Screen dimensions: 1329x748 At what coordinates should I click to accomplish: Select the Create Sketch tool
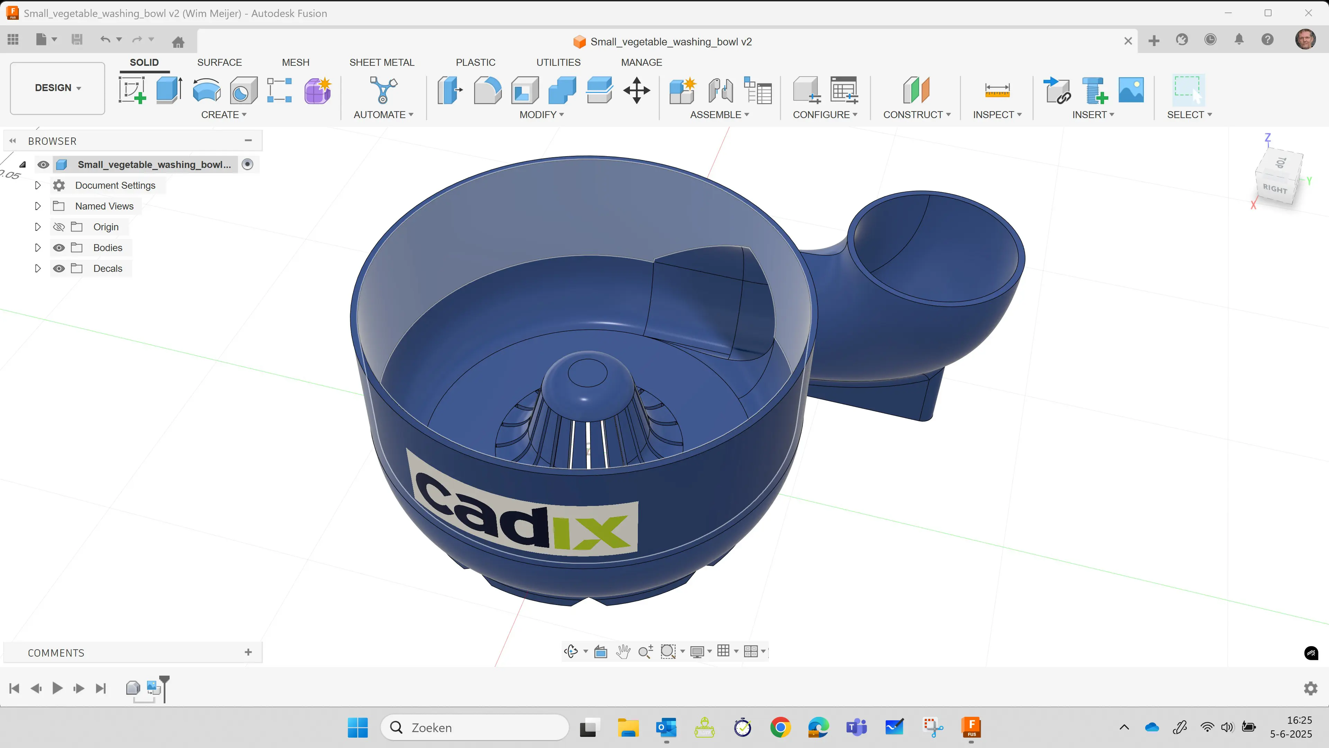(x=132, y=90)
